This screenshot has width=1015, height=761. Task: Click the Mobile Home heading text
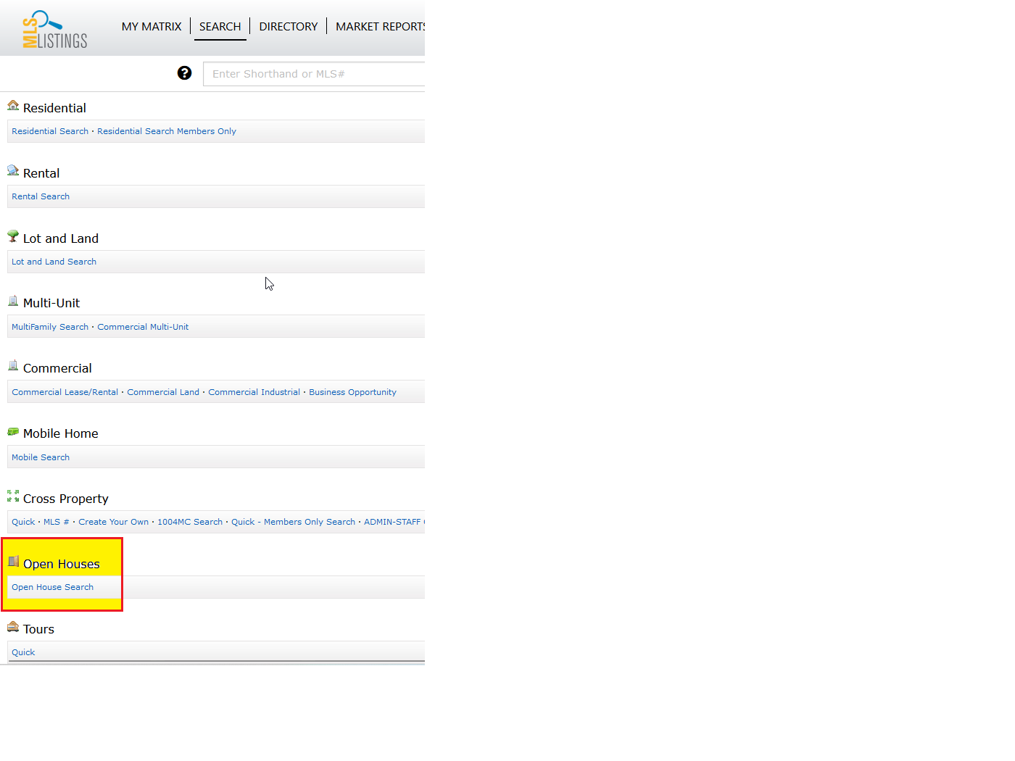coord(61,433)
